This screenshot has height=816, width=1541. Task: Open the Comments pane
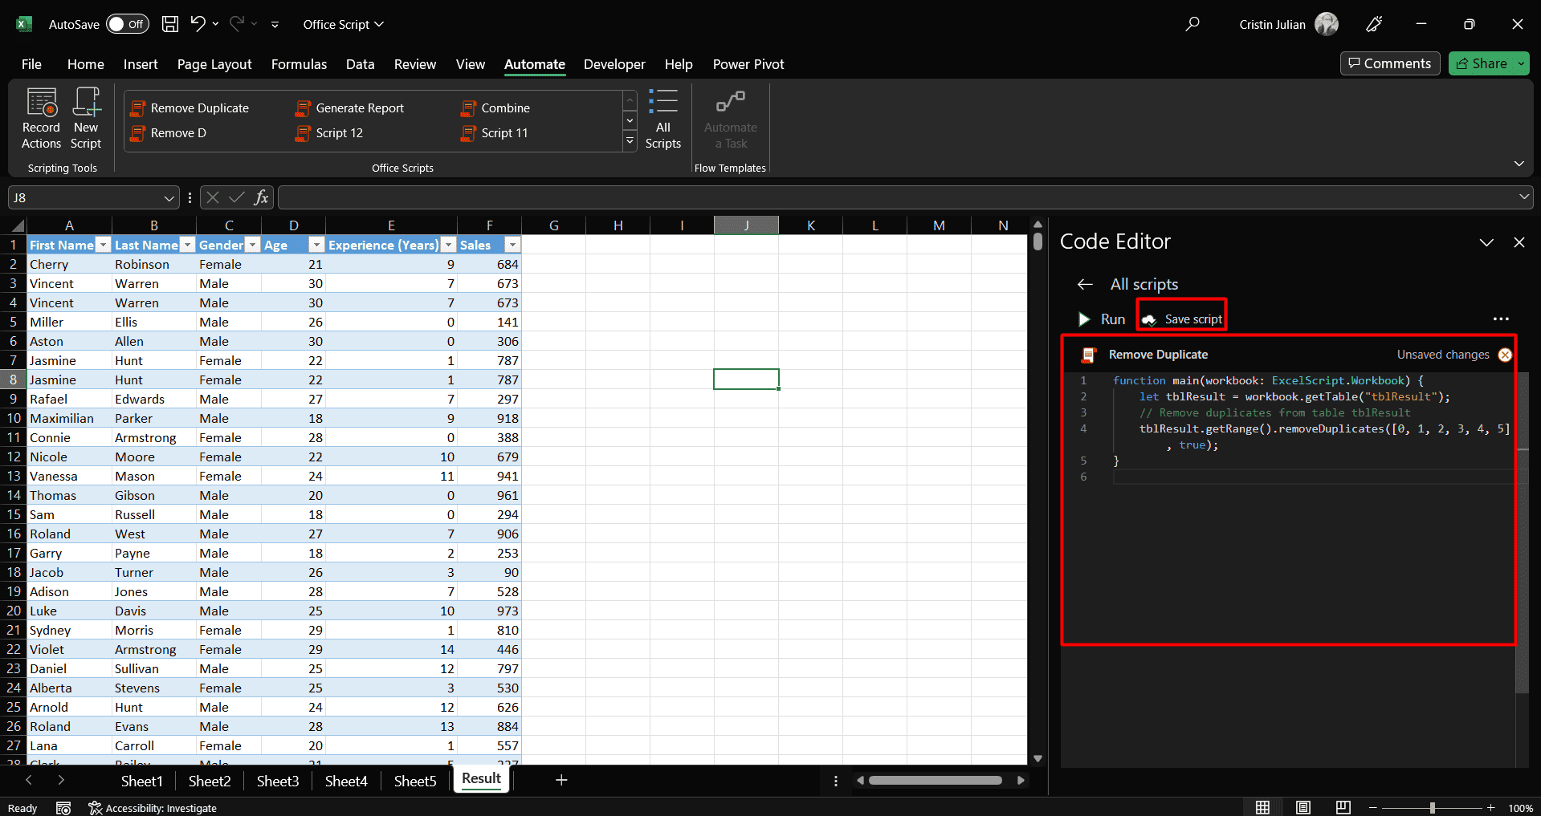tap(1389, 63)
